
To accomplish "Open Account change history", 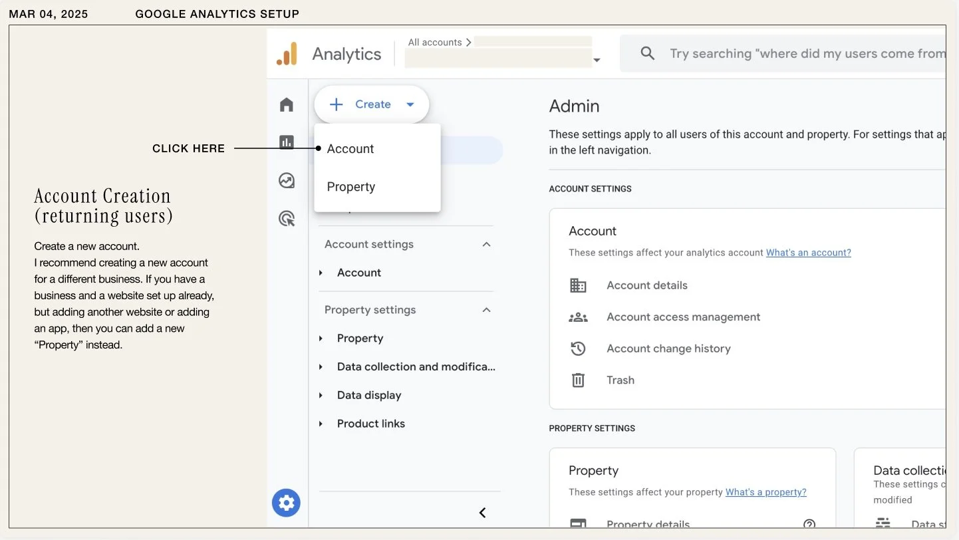I will tap(668, 348).
